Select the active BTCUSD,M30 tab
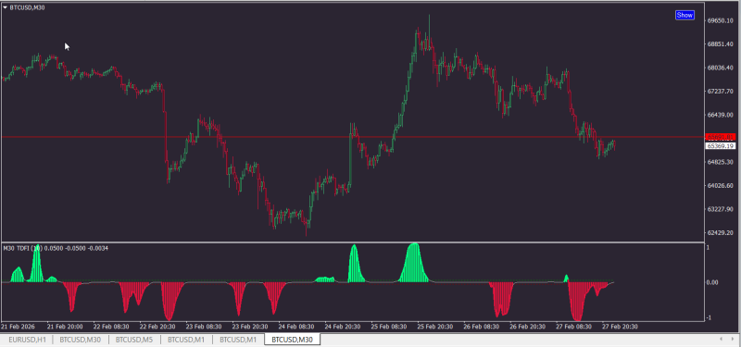The width and height of the screenshot is (741, 347). 292,340
